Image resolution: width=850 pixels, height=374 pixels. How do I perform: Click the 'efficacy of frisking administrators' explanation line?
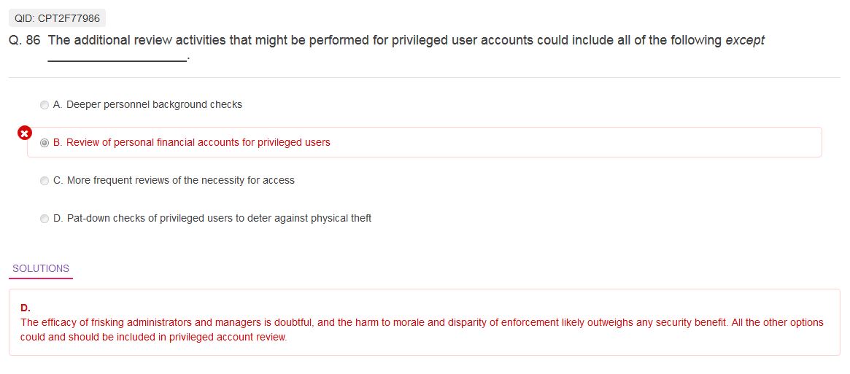coord(422,322)
